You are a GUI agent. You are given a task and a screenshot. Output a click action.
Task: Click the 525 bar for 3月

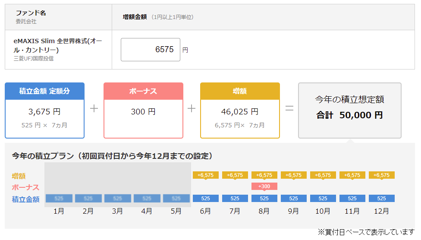118,198
